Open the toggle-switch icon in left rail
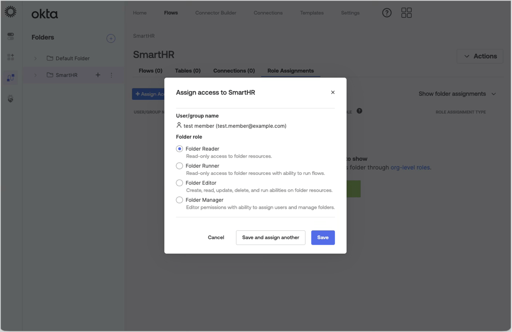Screen dimensions: 512x332 coord(10,36)
